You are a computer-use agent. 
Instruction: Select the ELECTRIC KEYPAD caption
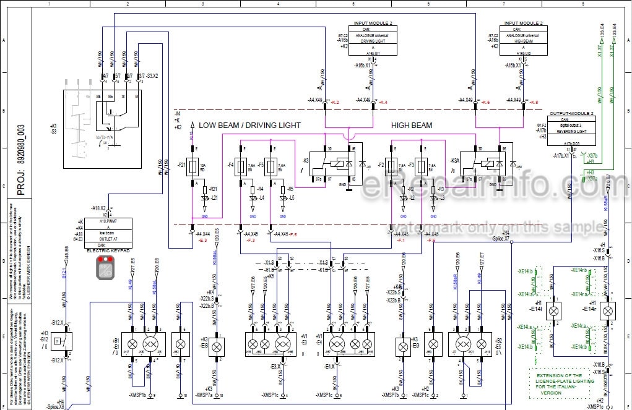point(108,250)
